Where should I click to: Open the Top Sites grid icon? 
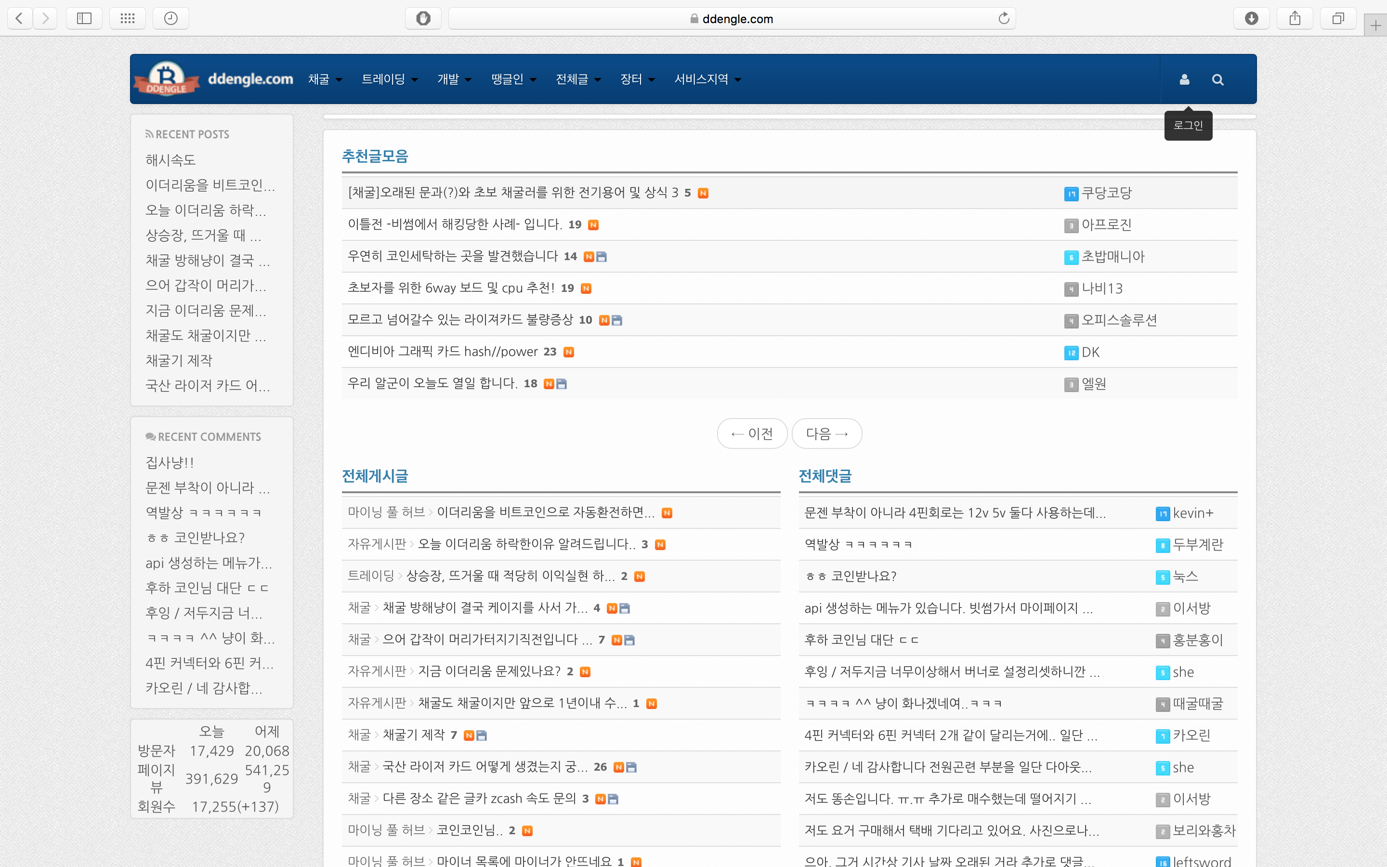[127, 18]
